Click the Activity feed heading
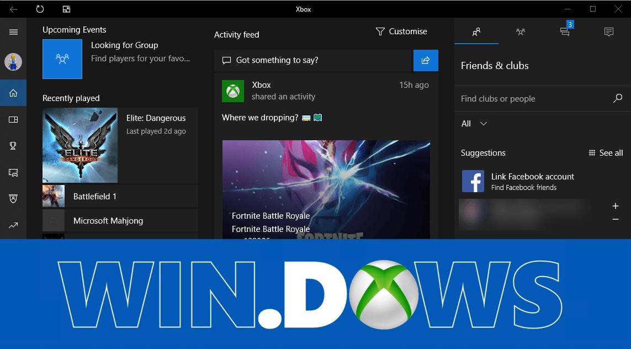The width and height of the screenshot is (631, 349). tap(237, 35)
